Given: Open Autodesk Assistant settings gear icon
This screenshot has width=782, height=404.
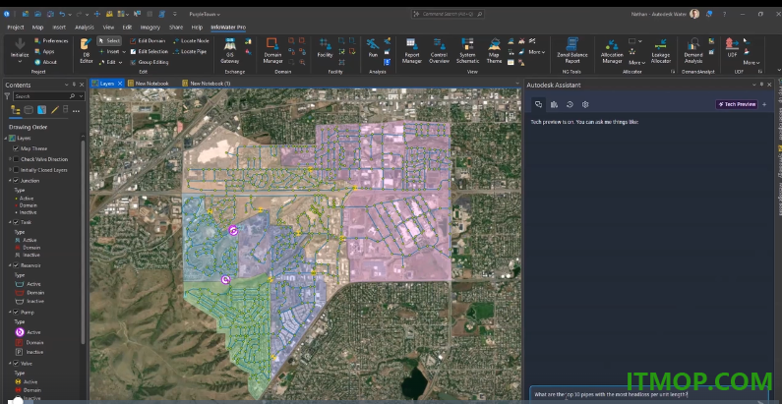Looking at the screenshot, I should [585, 104].
